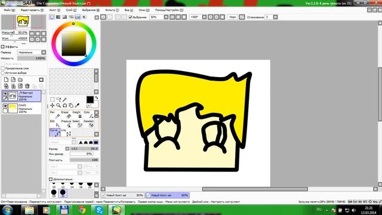Select the eyedropper tool
Screen dimensions: 382x215
pos(77,105)
